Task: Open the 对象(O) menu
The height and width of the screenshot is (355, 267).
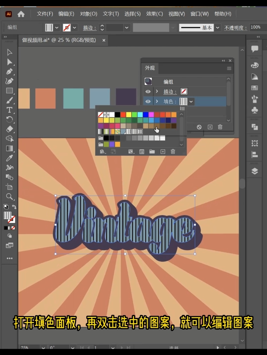Action: (89, 14)
